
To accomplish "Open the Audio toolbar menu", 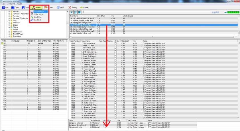I will click(x=36, y=7).
